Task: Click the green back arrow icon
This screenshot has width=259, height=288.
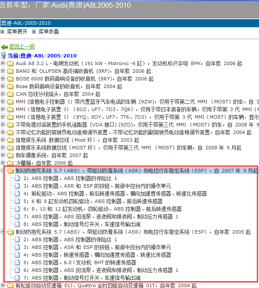Action: (x=4, y=47)
